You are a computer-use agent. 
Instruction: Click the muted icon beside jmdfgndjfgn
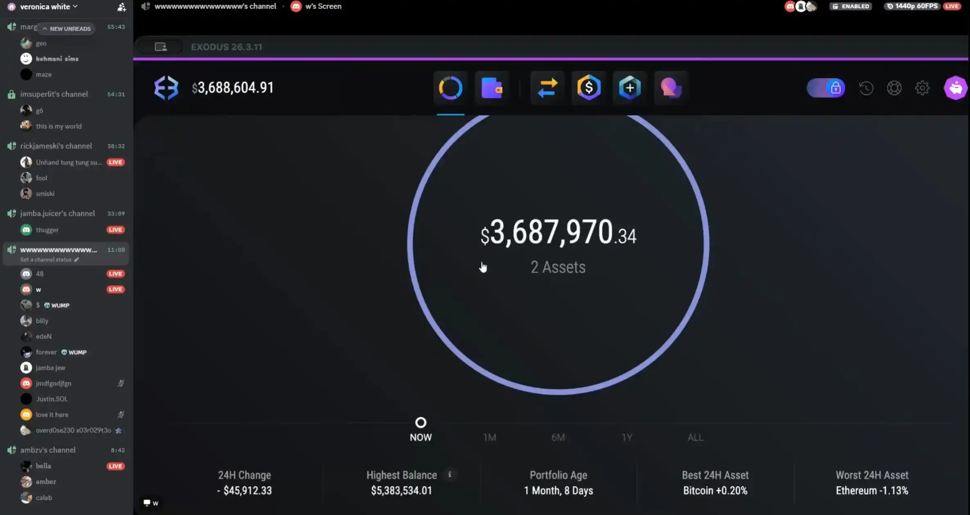121,383
